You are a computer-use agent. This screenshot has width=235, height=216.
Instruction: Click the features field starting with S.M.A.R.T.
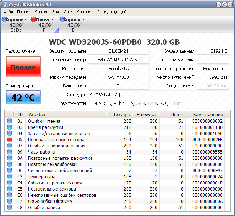158,103
